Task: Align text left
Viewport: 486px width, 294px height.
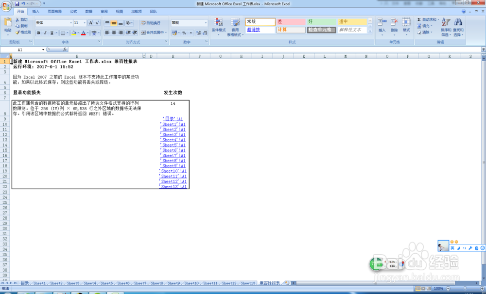Action: point(107,33)
